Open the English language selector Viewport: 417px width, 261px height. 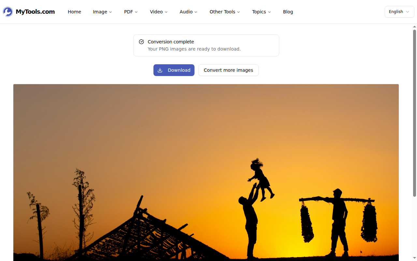[399, 12]
